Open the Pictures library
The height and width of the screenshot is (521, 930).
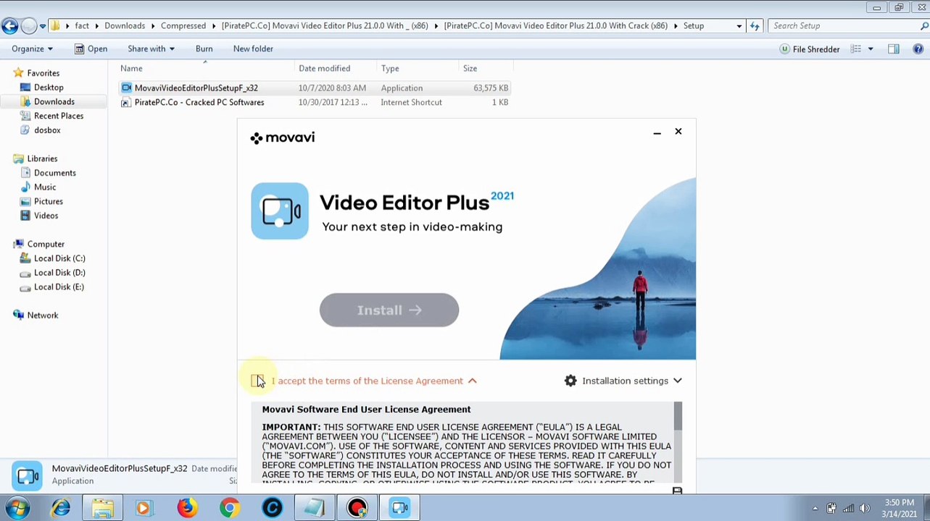(49, 201)
